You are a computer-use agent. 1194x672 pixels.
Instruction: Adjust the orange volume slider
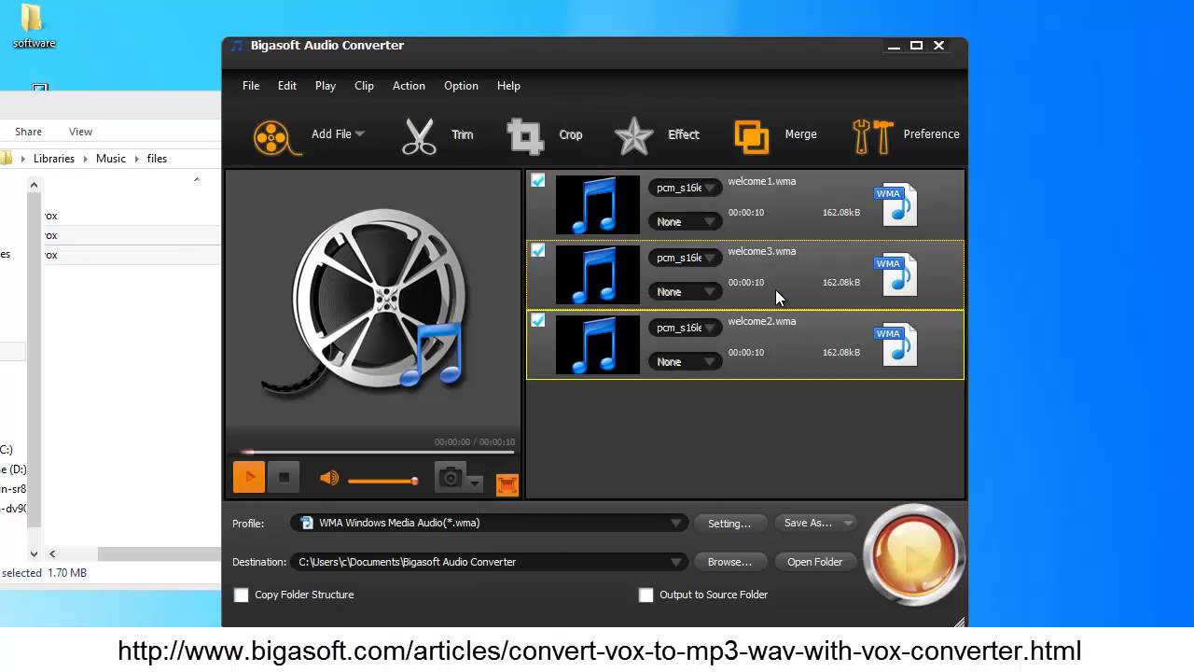coord(382,481)
